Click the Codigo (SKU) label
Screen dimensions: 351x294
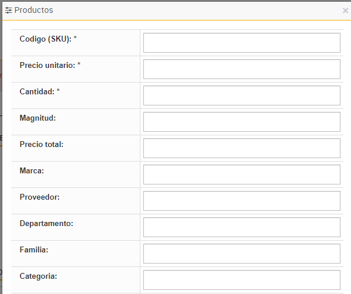[x=48, y=39]
